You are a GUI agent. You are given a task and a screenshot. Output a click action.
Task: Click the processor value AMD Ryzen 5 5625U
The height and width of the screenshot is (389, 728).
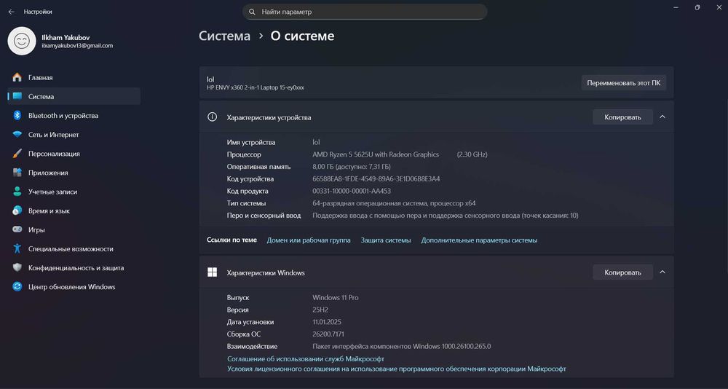pyautogui.click(x=376, y=154)
